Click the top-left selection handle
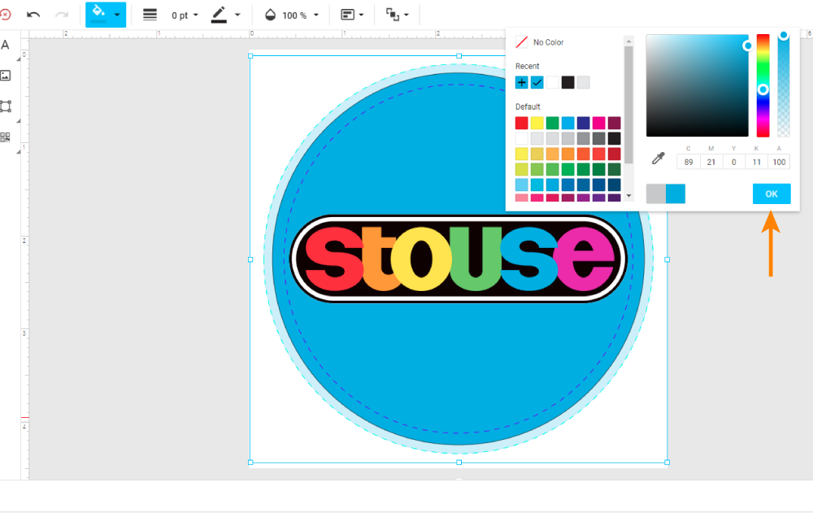This screenshot has height=513, width=813. pyautogui.click(x=250, y=56)
